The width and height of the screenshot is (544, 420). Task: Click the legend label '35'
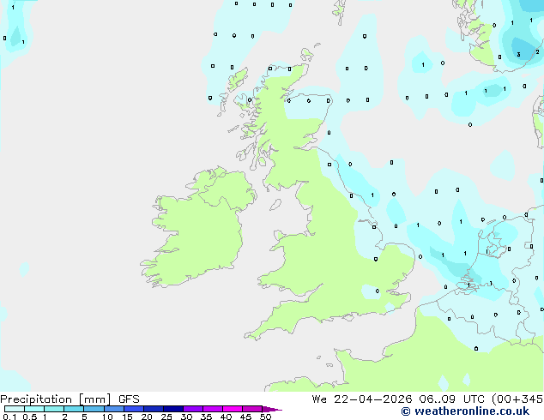pyautogui.click(x=206, y=417)
